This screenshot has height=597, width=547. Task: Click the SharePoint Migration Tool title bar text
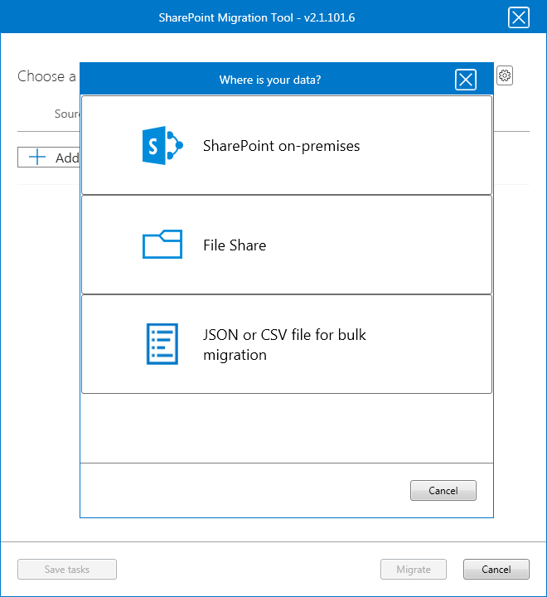(257, 17)
